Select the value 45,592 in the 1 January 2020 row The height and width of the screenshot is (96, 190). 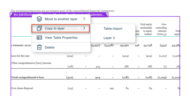coord(124,46)
